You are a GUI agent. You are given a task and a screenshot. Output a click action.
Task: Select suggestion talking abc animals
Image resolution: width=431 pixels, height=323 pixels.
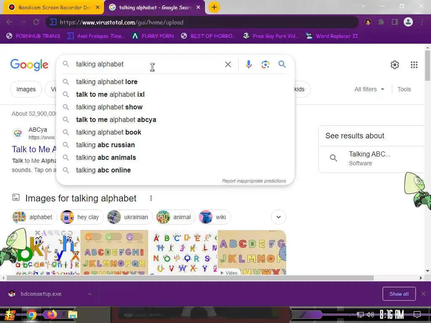point(175,158)
